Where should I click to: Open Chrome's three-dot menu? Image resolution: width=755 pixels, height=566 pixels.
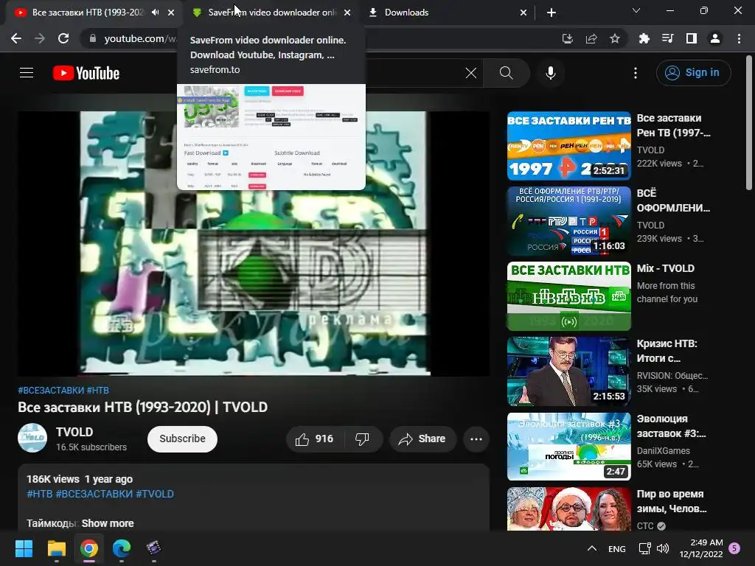point(739,38)
